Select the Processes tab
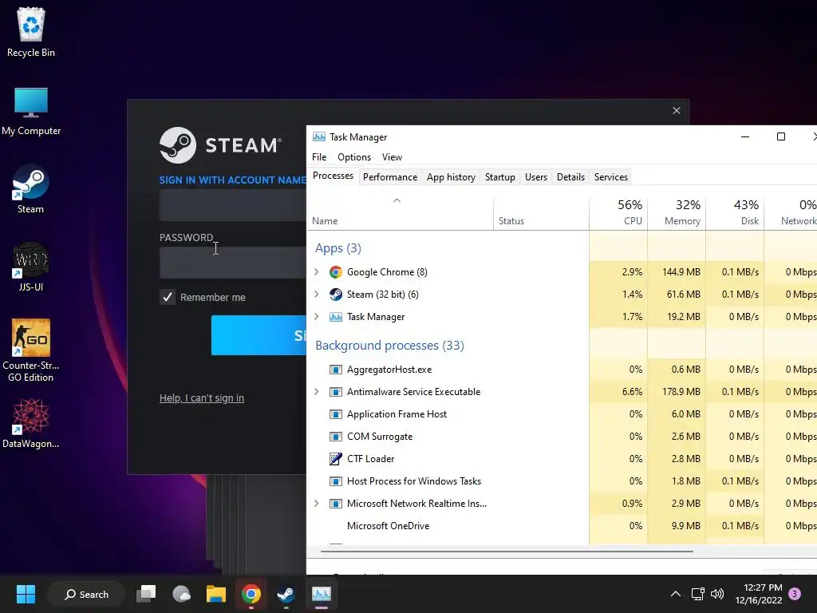817x613 pixels. point(333,176)
